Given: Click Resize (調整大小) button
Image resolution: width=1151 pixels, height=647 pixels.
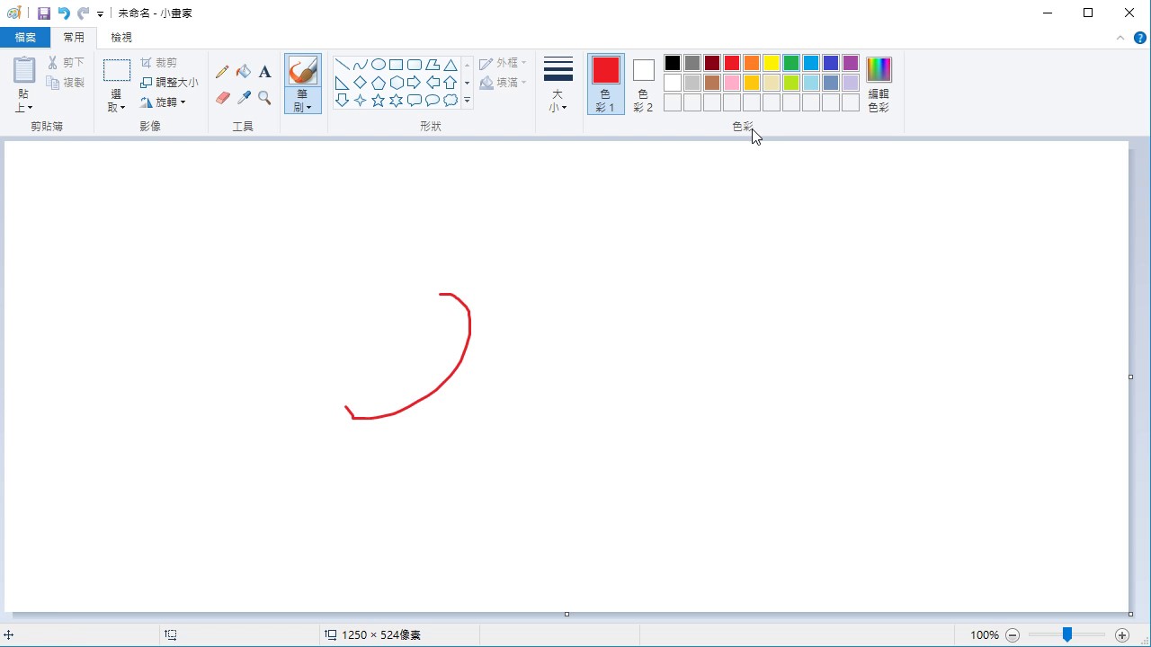Looking at the screenshot, I should 169,83.
